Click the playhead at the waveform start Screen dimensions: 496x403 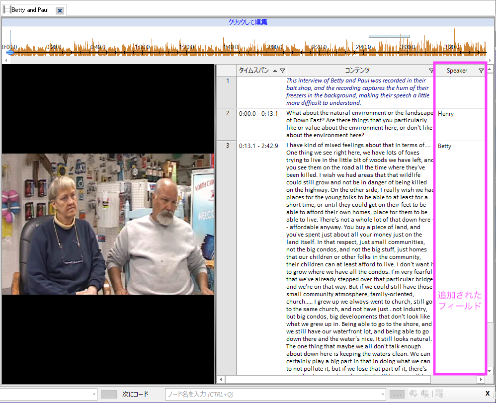pyautogui.click(x=10, y=52)
